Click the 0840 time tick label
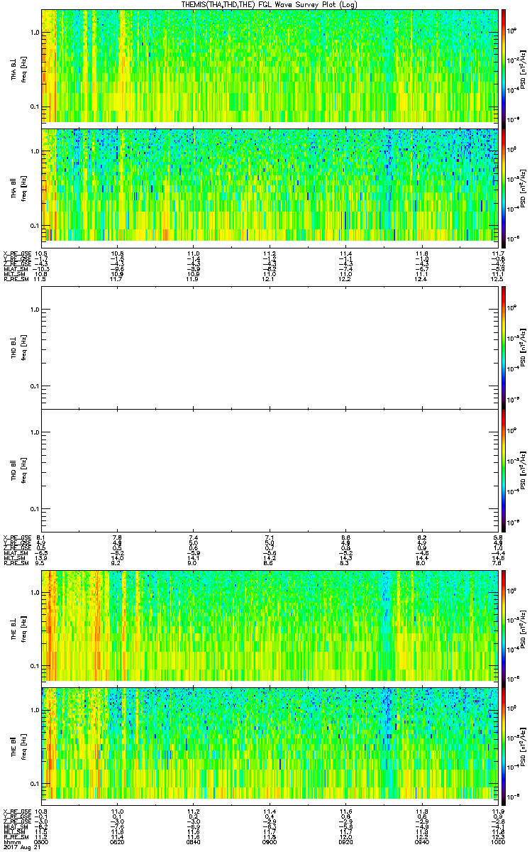This screenshot has width=532, height=852. [193, 841]
